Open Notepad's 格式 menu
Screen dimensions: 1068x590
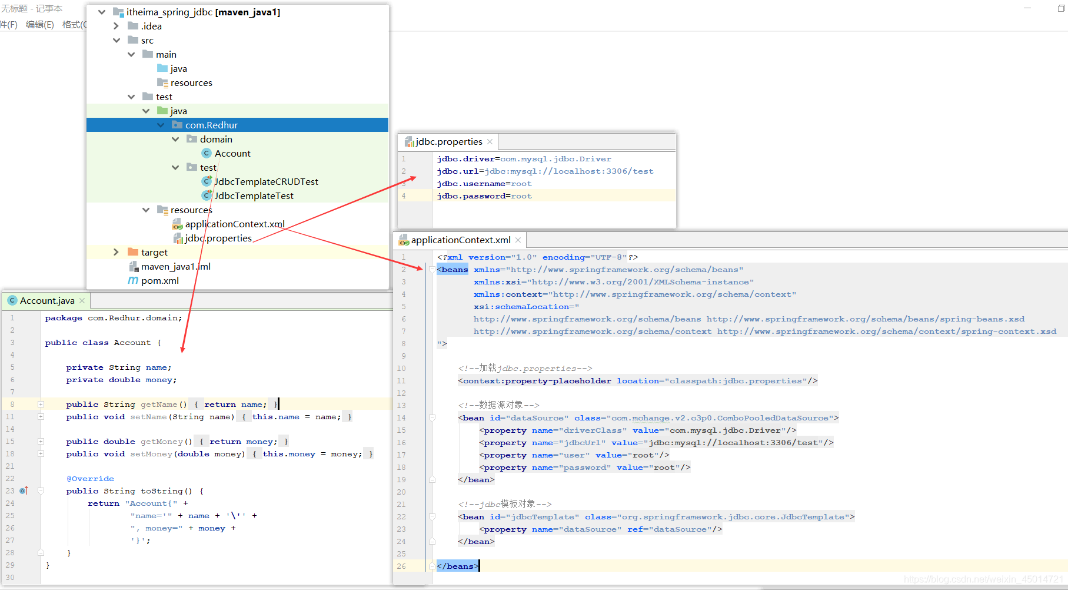74,24
